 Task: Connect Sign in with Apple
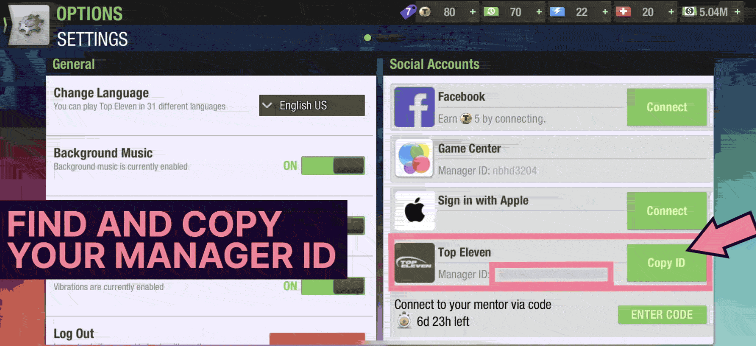(666, 211)
